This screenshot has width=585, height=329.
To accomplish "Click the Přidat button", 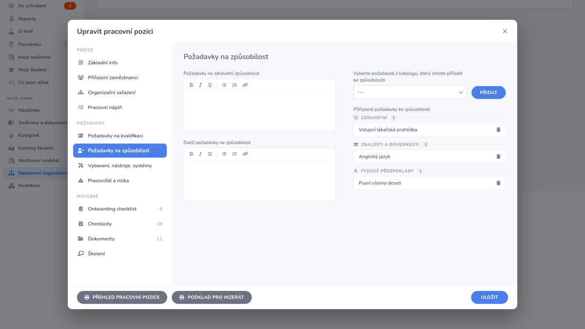I will pyautogui.click(x=488, y=92).
